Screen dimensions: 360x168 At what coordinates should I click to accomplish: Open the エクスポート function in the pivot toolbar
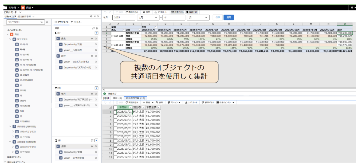(x=161, y=12)
